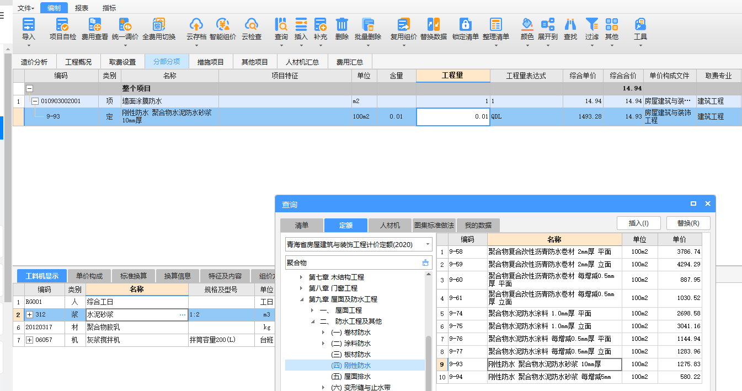Screen dimensions: 742x391
Task: Open the 导入 dropdown arrow
Action: 28,45
